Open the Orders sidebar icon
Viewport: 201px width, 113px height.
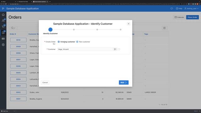click(x=3, y=33)
